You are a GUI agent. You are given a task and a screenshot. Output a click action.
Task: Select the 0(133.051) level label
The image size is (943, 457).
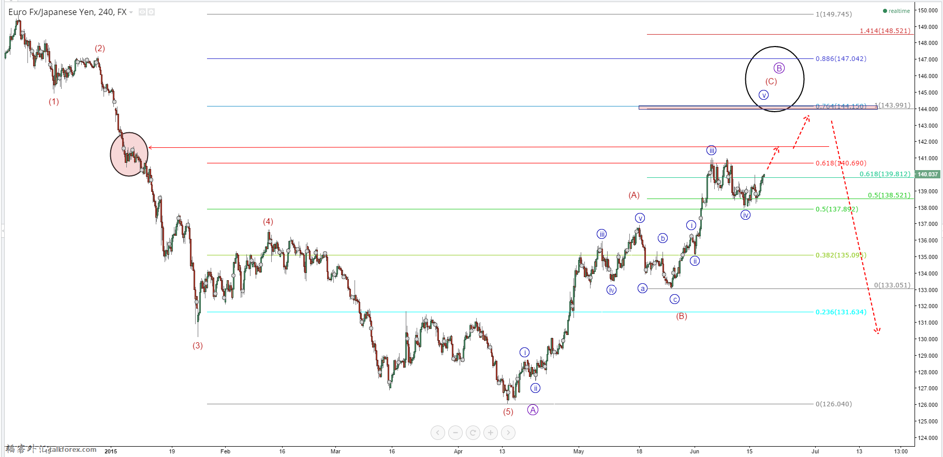[892, 285]
